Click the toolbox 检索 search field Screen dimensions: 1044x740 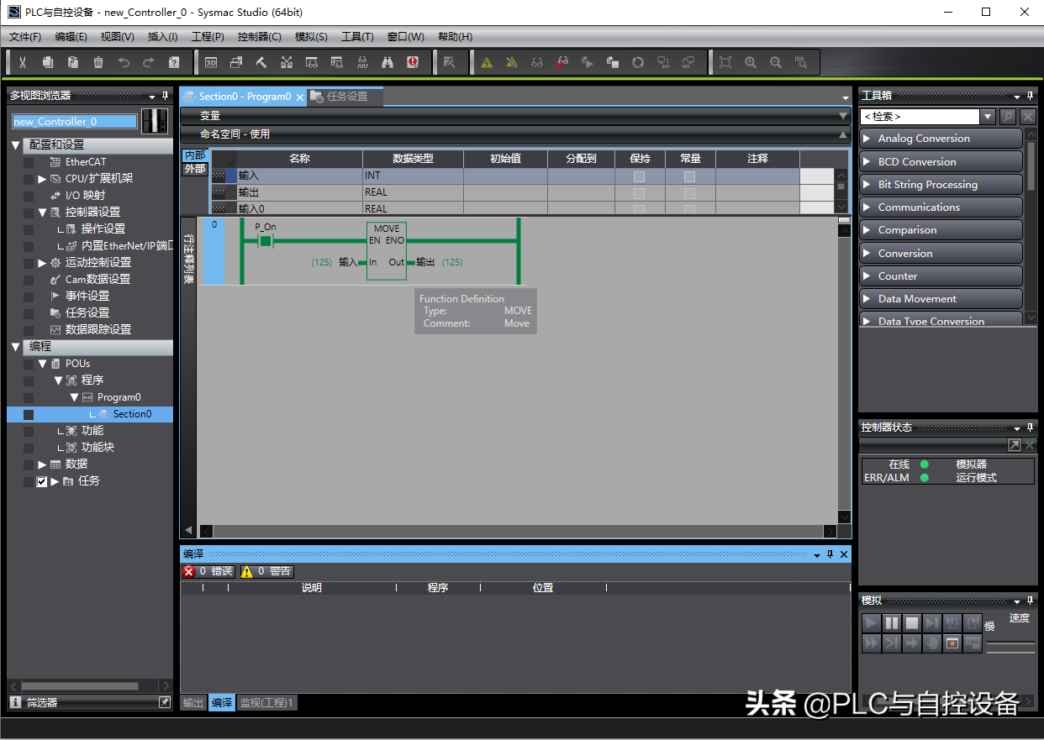pos(919,117)
